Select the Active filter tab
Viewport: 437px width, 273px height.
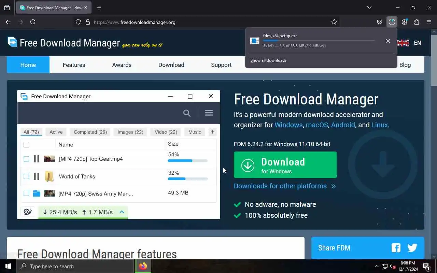pyautogui.click(x=56, y=132)
